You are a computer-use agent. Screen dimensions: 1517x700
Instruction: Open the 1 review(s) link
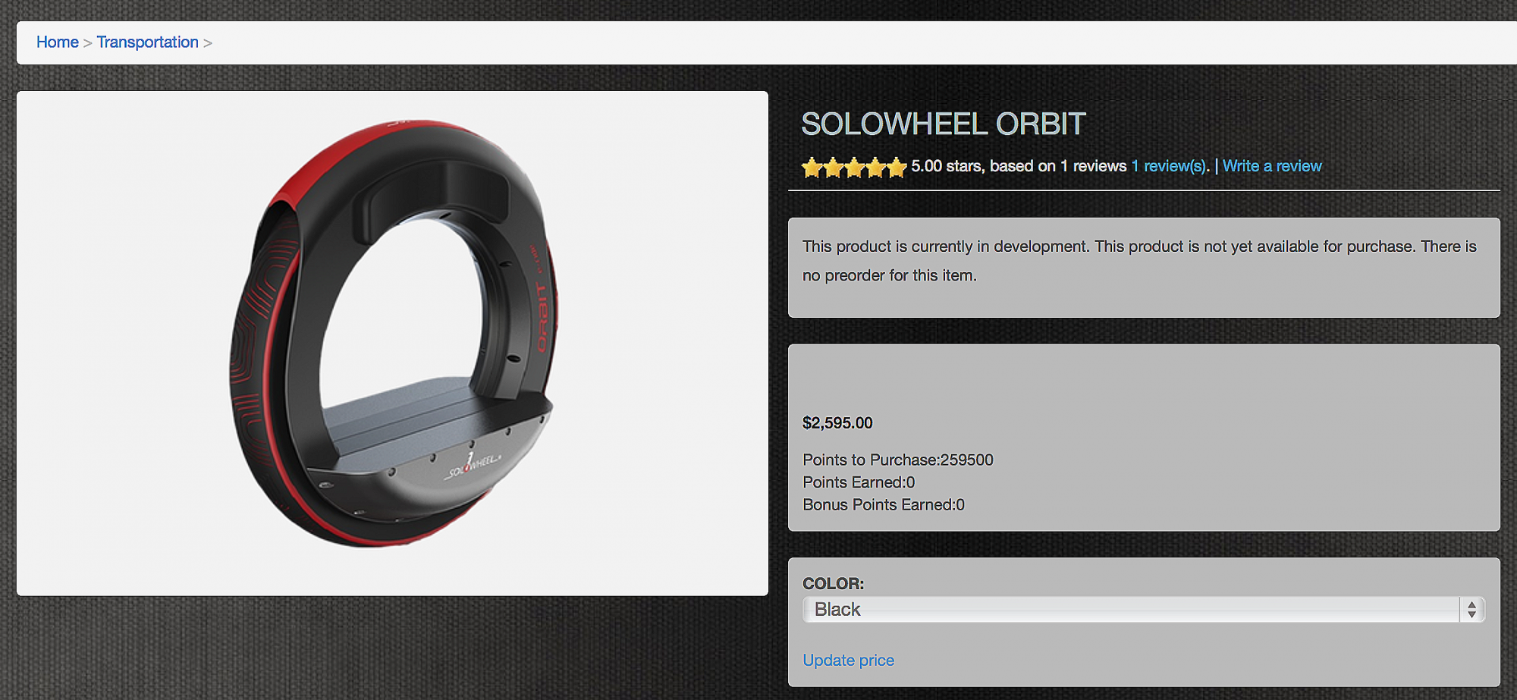tap(1170, 166)
